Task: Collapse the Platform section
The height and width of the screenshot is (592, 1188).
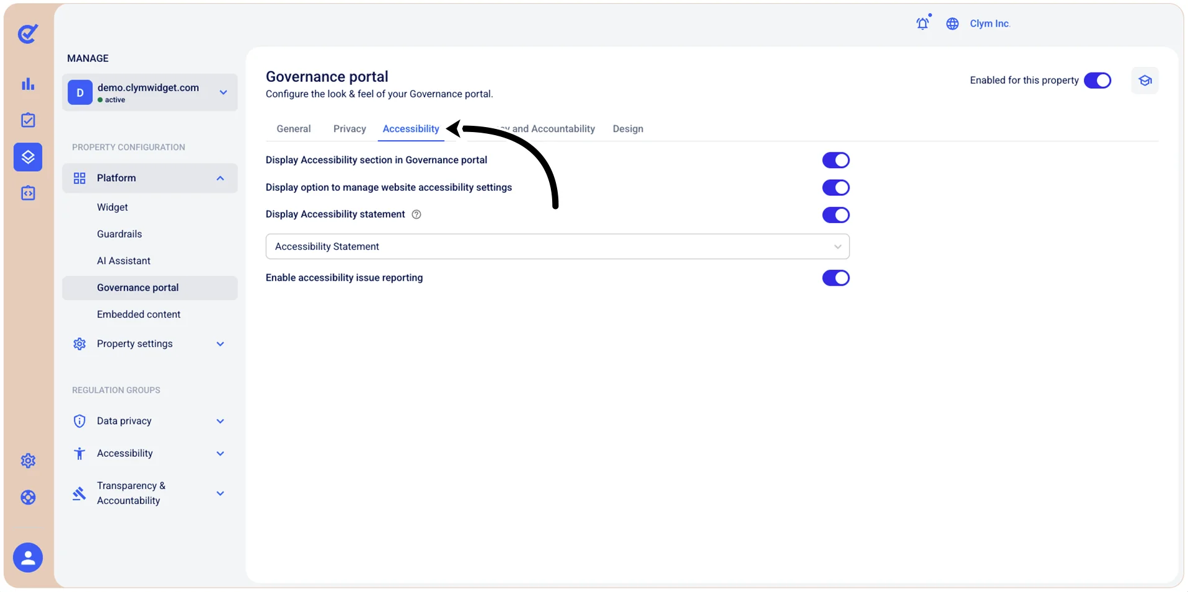Action: pos(220,179)
